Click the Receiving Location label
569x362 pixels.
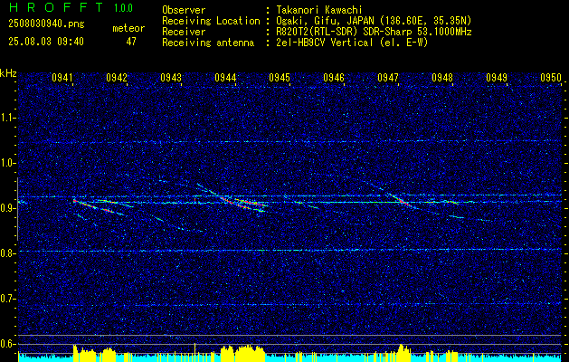tap(211, 21)
